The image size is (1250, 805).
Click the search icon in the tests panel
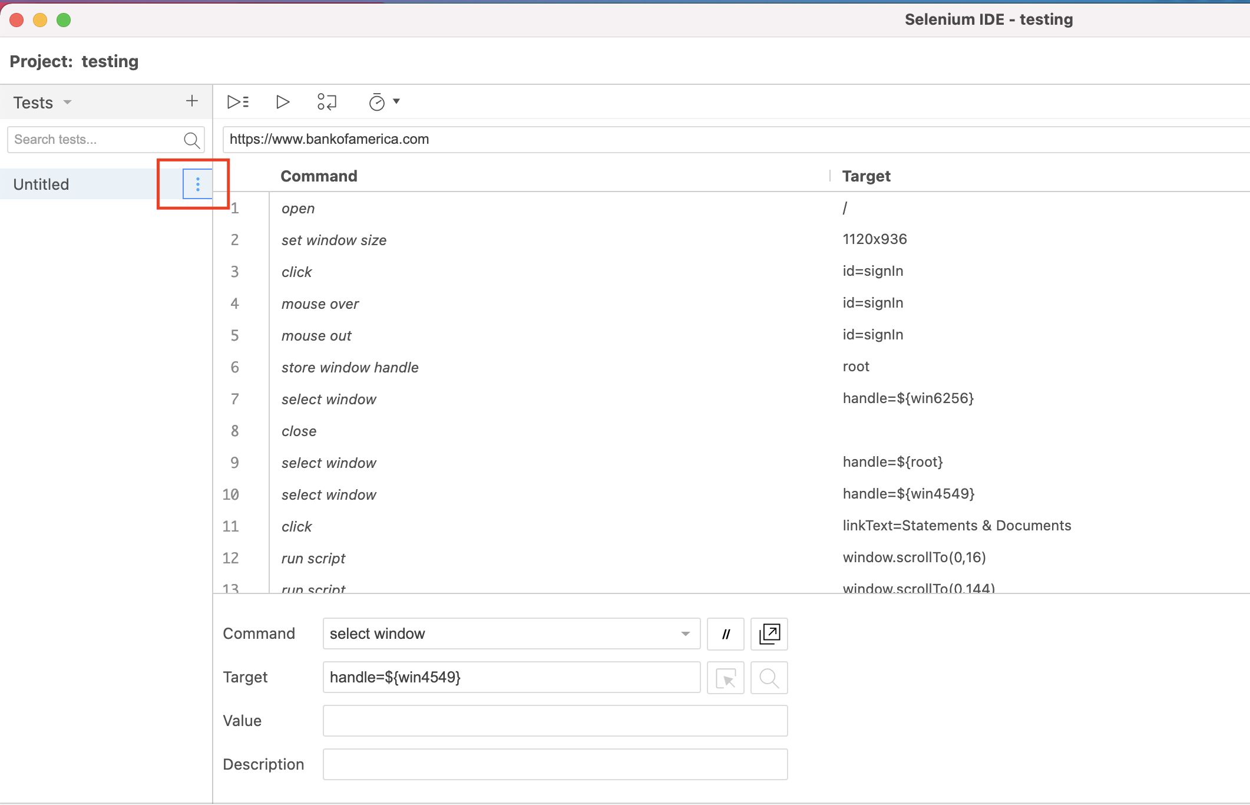191,140
